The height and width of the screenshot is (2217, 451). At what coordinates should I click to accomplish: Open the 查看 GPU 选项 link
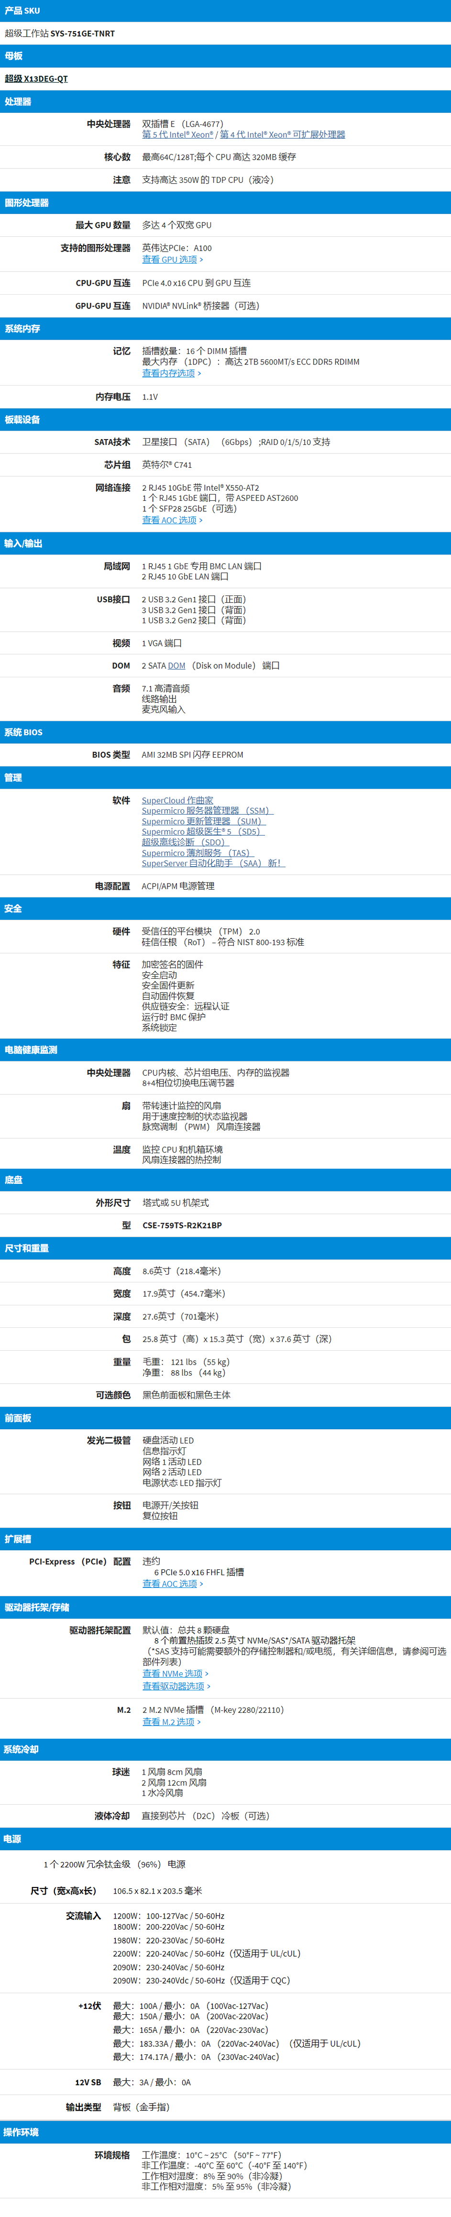click(x=170, y=259)
